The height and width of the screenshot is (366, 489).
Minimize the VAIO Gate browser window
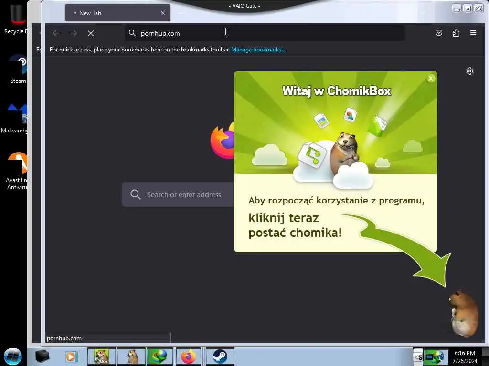click(457, 9)
